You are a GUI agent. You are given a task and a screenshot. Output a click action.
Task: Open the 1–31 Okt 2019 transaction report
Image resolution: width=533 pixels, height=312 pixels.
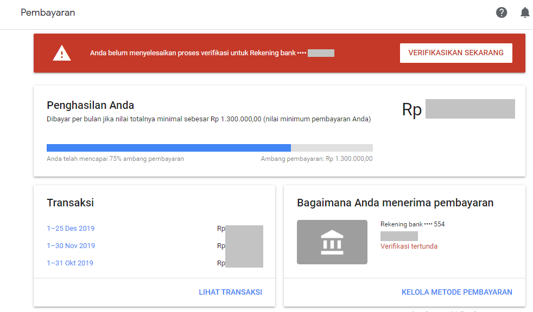point(69,263)
